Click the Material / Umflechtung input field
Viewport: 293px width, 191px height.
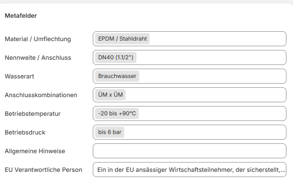[216, 39]
